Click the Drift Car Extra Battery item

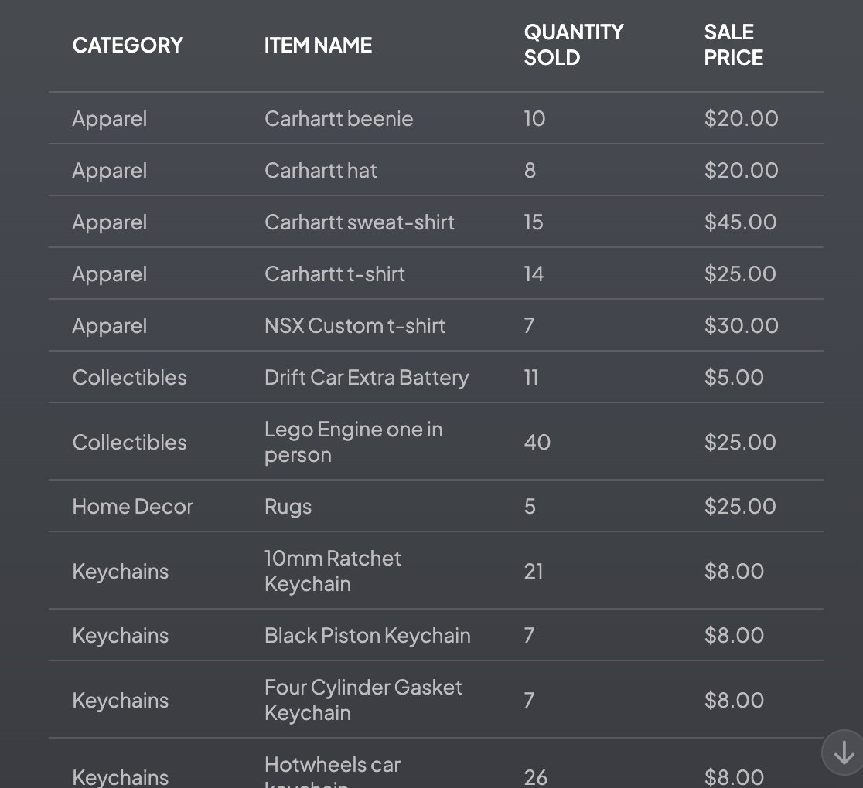coord(367,377)
